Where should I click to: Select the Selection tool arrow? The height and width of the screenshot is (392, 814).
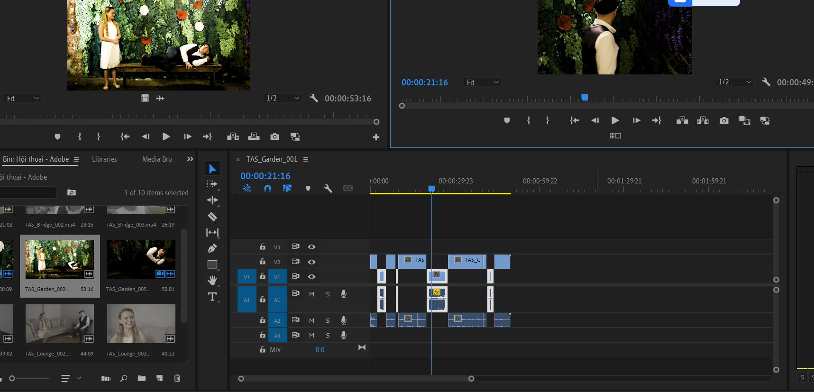(x=212, y=169)
